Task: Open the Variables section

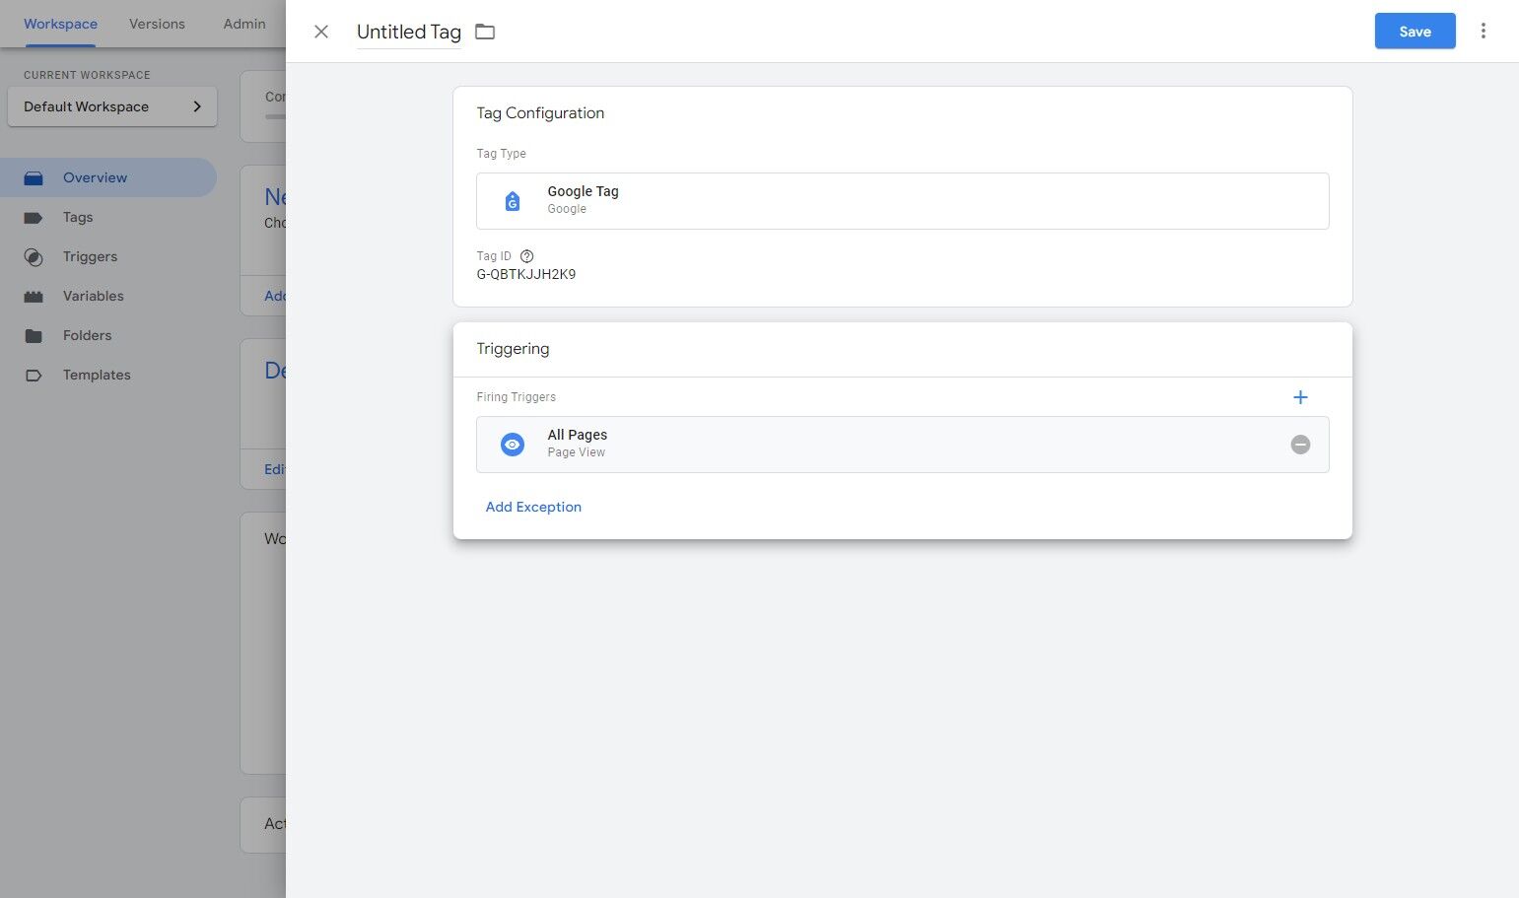Action: click(93, 296)
